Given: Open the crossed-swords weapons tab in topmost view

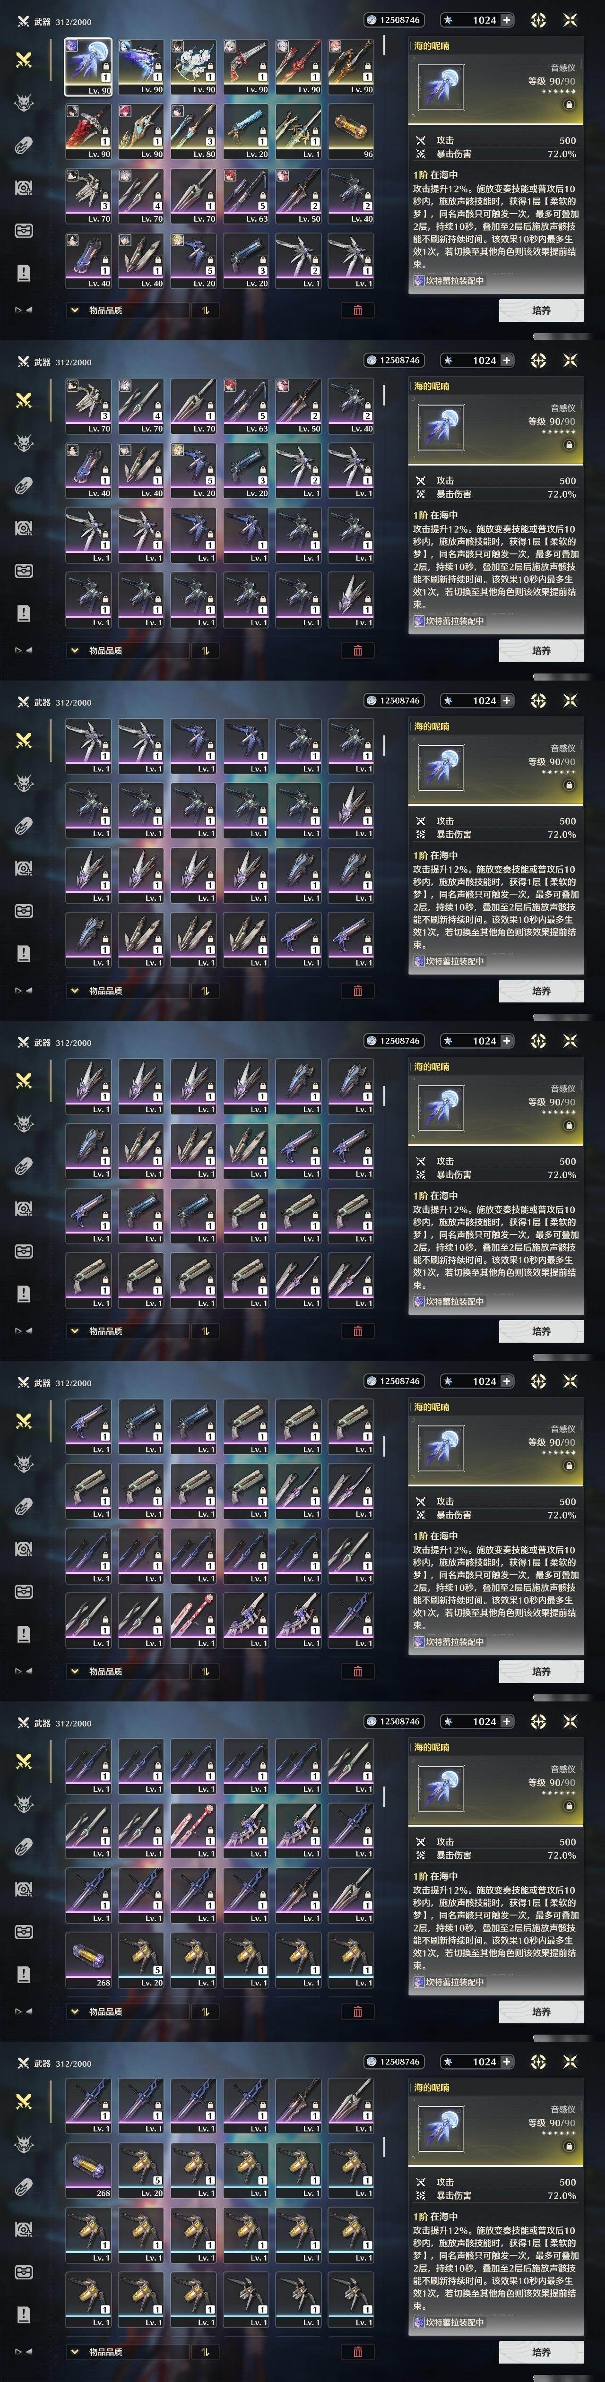Looking at the screenshot, I should tap(24, 59).
